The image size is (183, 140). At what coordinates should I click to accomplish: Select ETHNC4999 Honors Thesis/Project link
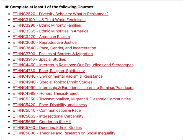coord(46,93)
